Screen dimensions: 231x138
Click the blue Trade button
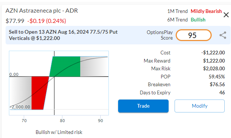[143, 106]
